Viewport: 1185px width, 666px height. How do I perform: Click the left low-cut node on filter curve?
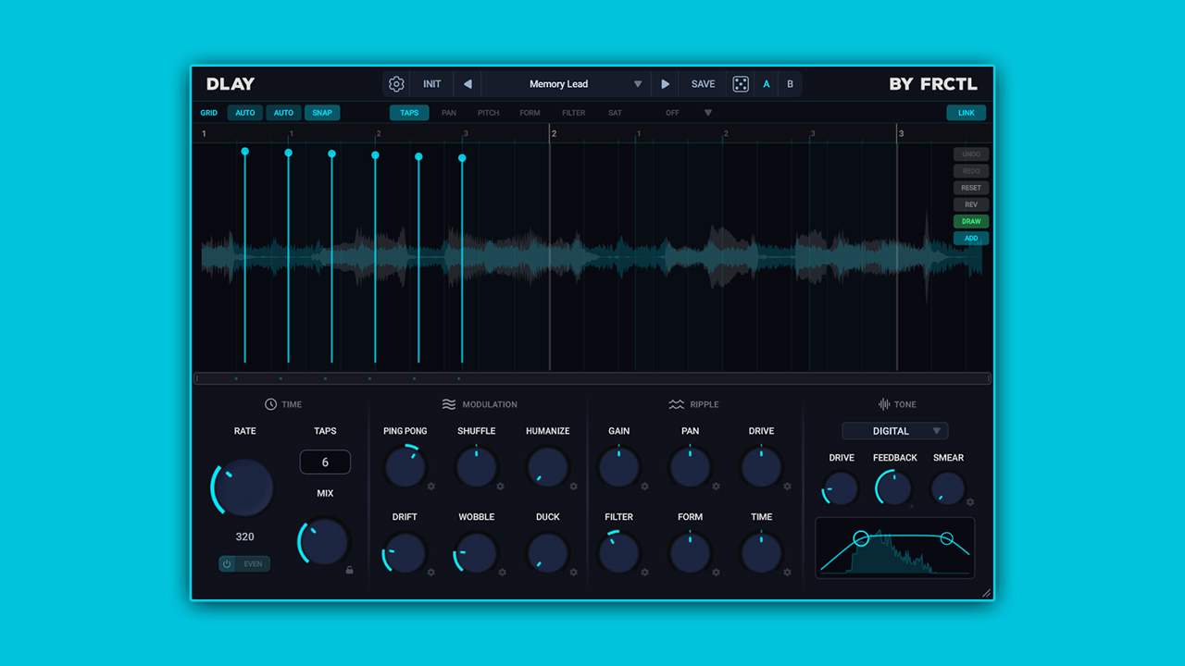(861, 537)
